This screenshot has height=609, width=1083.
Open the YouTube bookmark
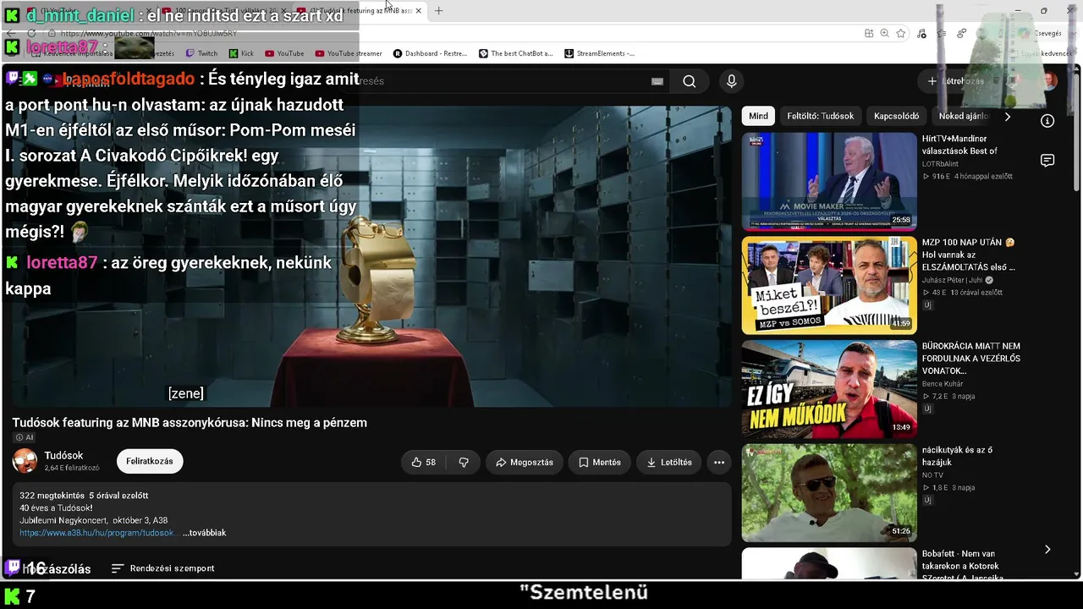[x=284, y=53]
